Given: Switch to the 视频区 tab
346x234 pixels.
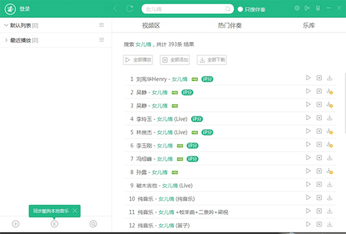Looking at the screenshot, I should click(x=151, y=26).
